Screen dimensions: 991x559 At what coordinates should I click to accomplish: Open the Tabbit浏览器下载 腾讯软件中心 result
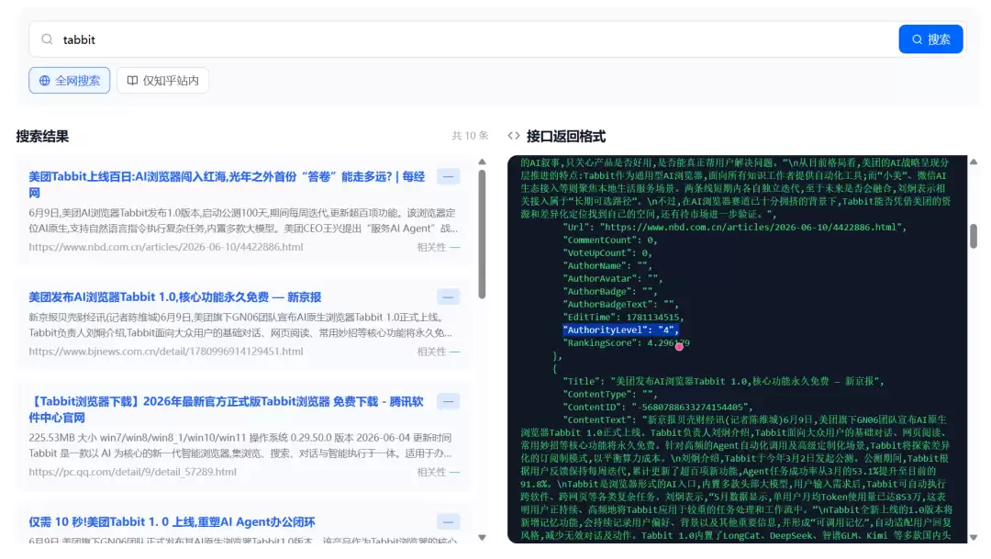tap(227, 409)
